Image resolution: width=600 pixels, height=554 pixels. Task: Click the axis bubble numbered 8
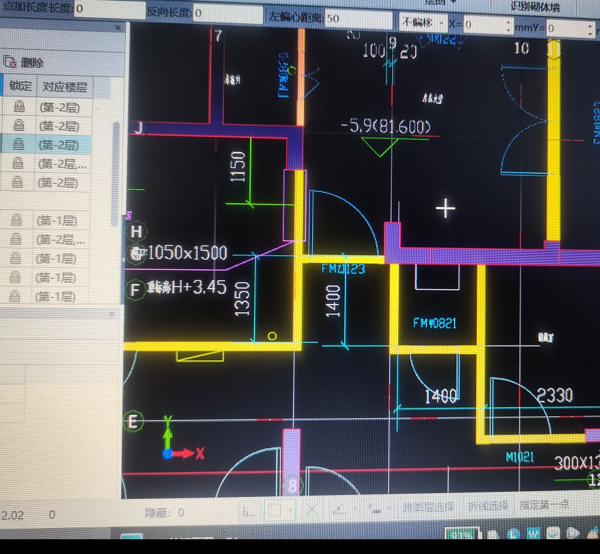(x=292, y=485)
